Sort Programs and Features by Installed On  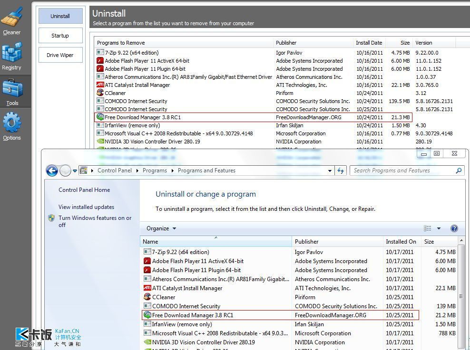tap(402, 242)
